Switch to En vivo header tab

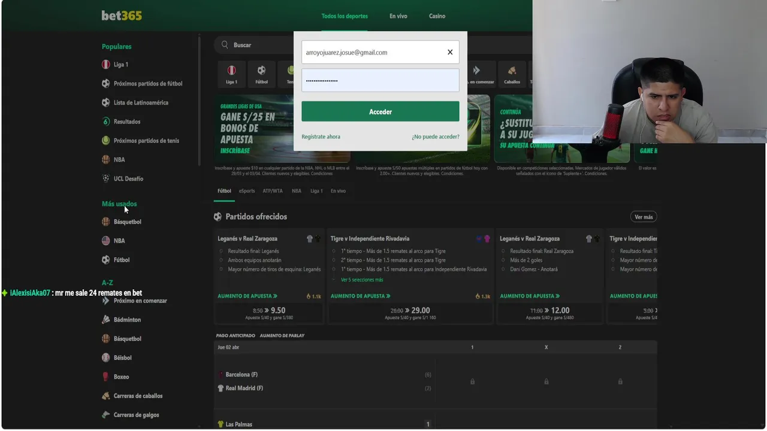pyautogui.click(x=398, y=16)
